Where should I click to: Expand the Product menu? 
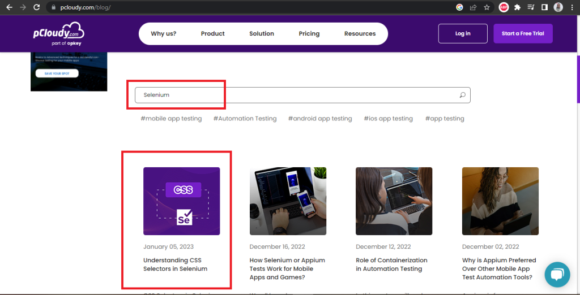pyautogui.click(x=212, y=33)
